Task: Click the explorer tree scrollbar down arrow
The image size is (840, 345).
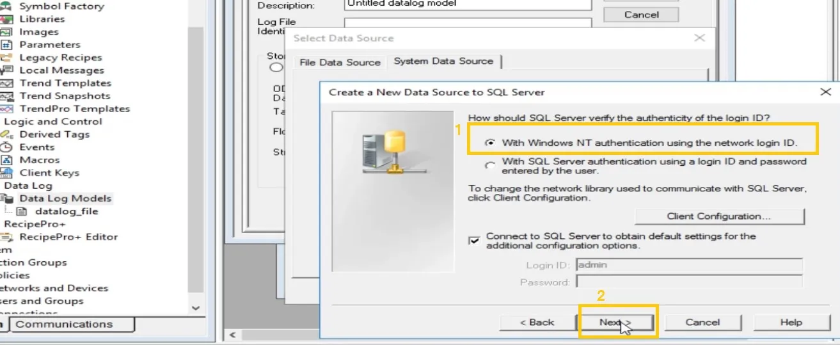Action: tap(196, 308)
